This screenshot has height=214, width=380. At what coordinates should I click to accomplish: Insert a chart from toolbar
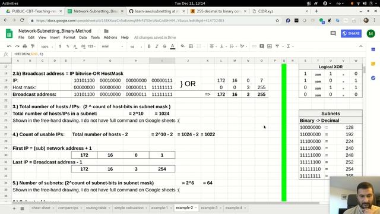pyautogui.click(x=270, y=46)
